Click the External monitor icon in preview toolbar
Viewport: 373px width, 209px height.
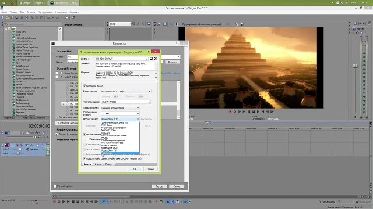pos(165,24)
